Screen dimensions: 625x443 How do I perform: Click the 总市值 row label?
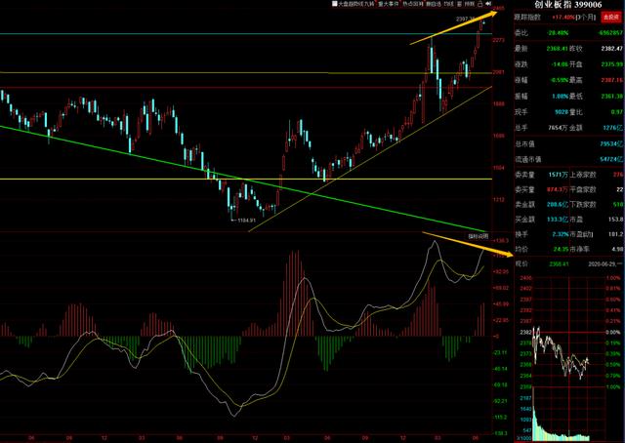(x=524, y=143)
